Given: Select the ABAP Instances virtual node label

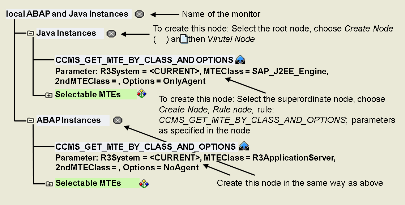Looking at the screenshot, I should 69,120.
